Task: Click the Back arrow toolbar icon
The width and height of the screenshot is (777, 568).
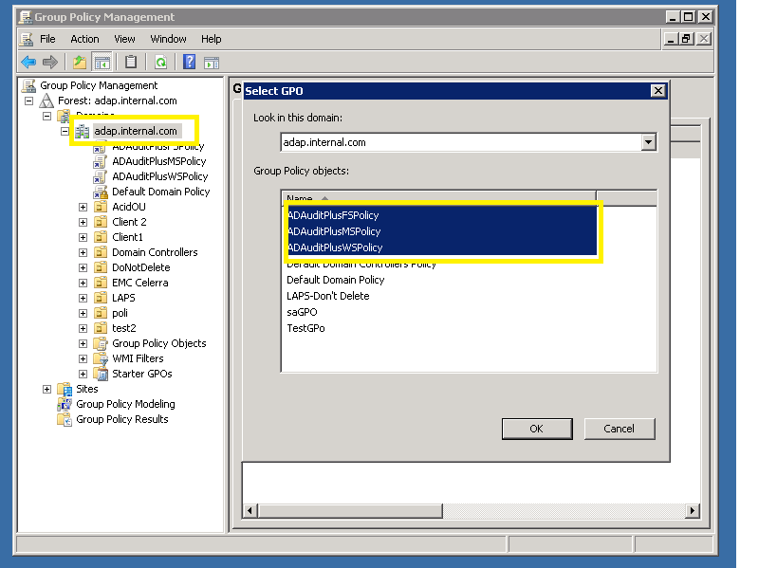Action: pyautogui.click(x=28, y=63)
